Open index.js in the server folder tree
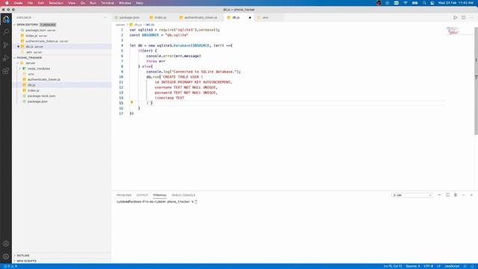This screenshot has height=269, width=478. pos(33,90)
